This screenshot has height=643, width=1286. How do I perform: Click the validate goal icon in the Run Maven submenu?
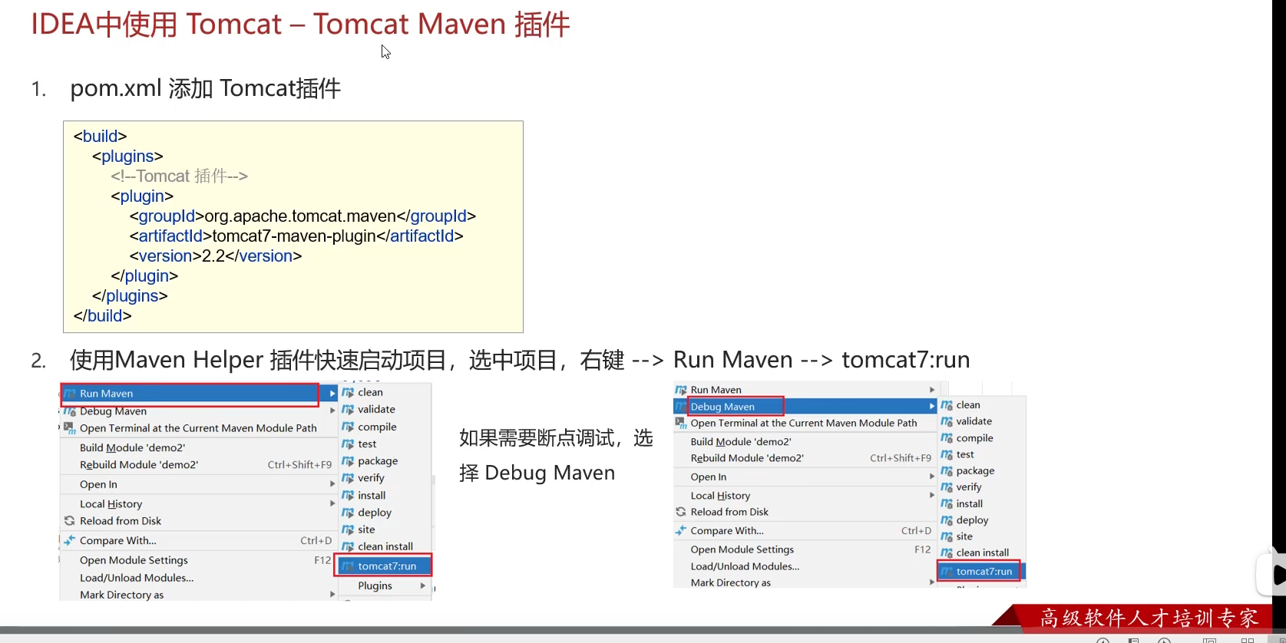348,410
